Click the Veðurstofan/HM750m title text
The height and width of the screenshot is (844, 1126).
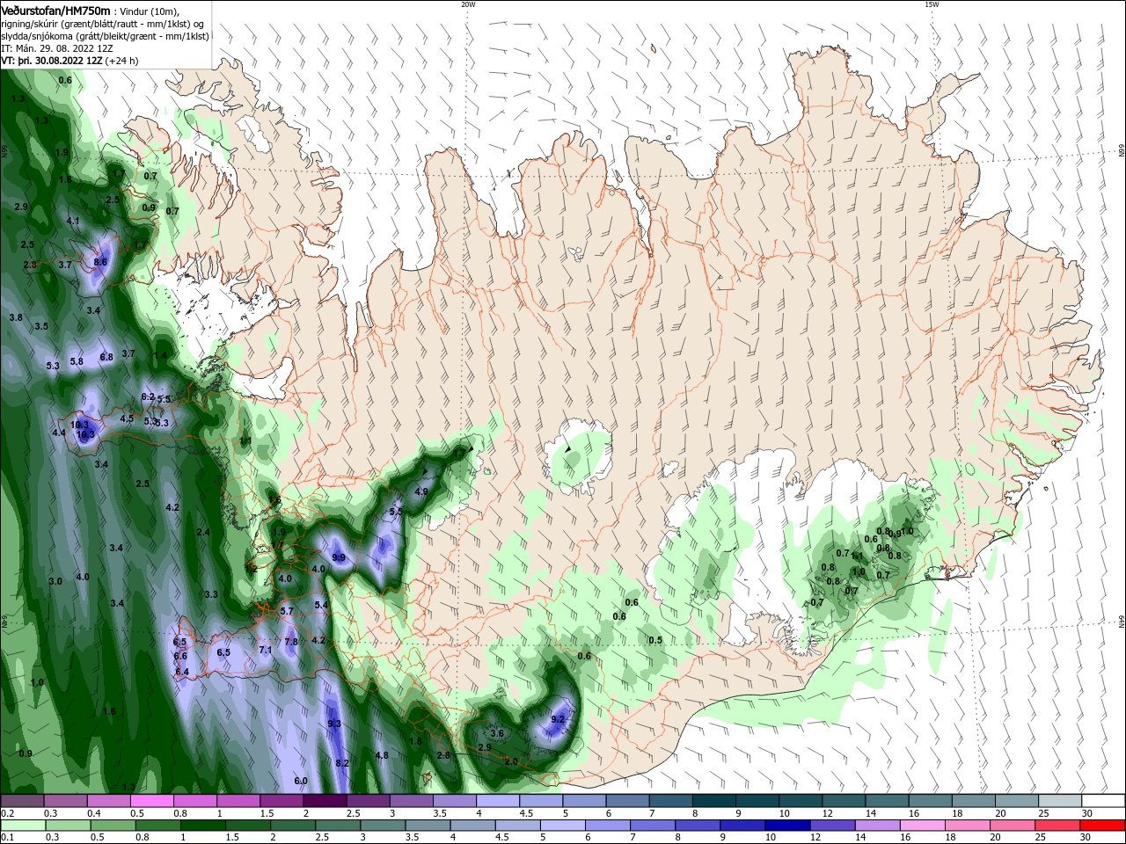pyautogui.click(x=55, y=10)
